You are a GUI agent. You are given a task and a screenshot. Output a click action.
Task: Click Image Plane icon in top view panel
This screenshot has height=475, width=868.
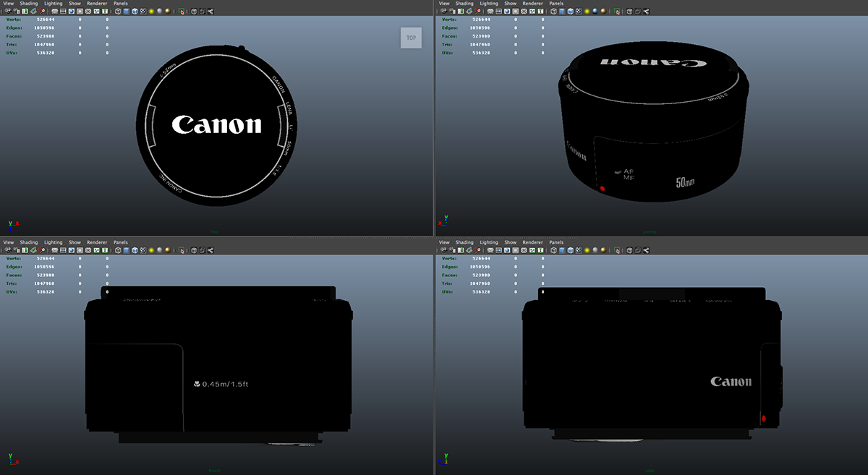pyautogui.click(x=33, y=12)
